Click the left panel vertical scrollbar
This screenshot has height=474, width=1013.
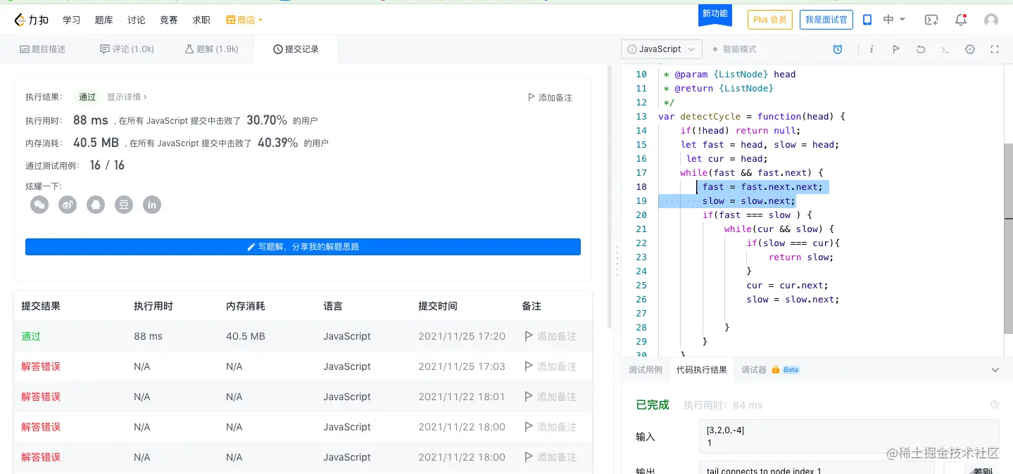(610, 196)
